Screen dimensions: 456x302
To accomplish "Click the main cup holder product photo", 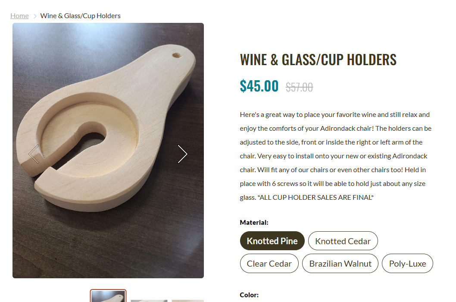I will (x=108, y=108).
